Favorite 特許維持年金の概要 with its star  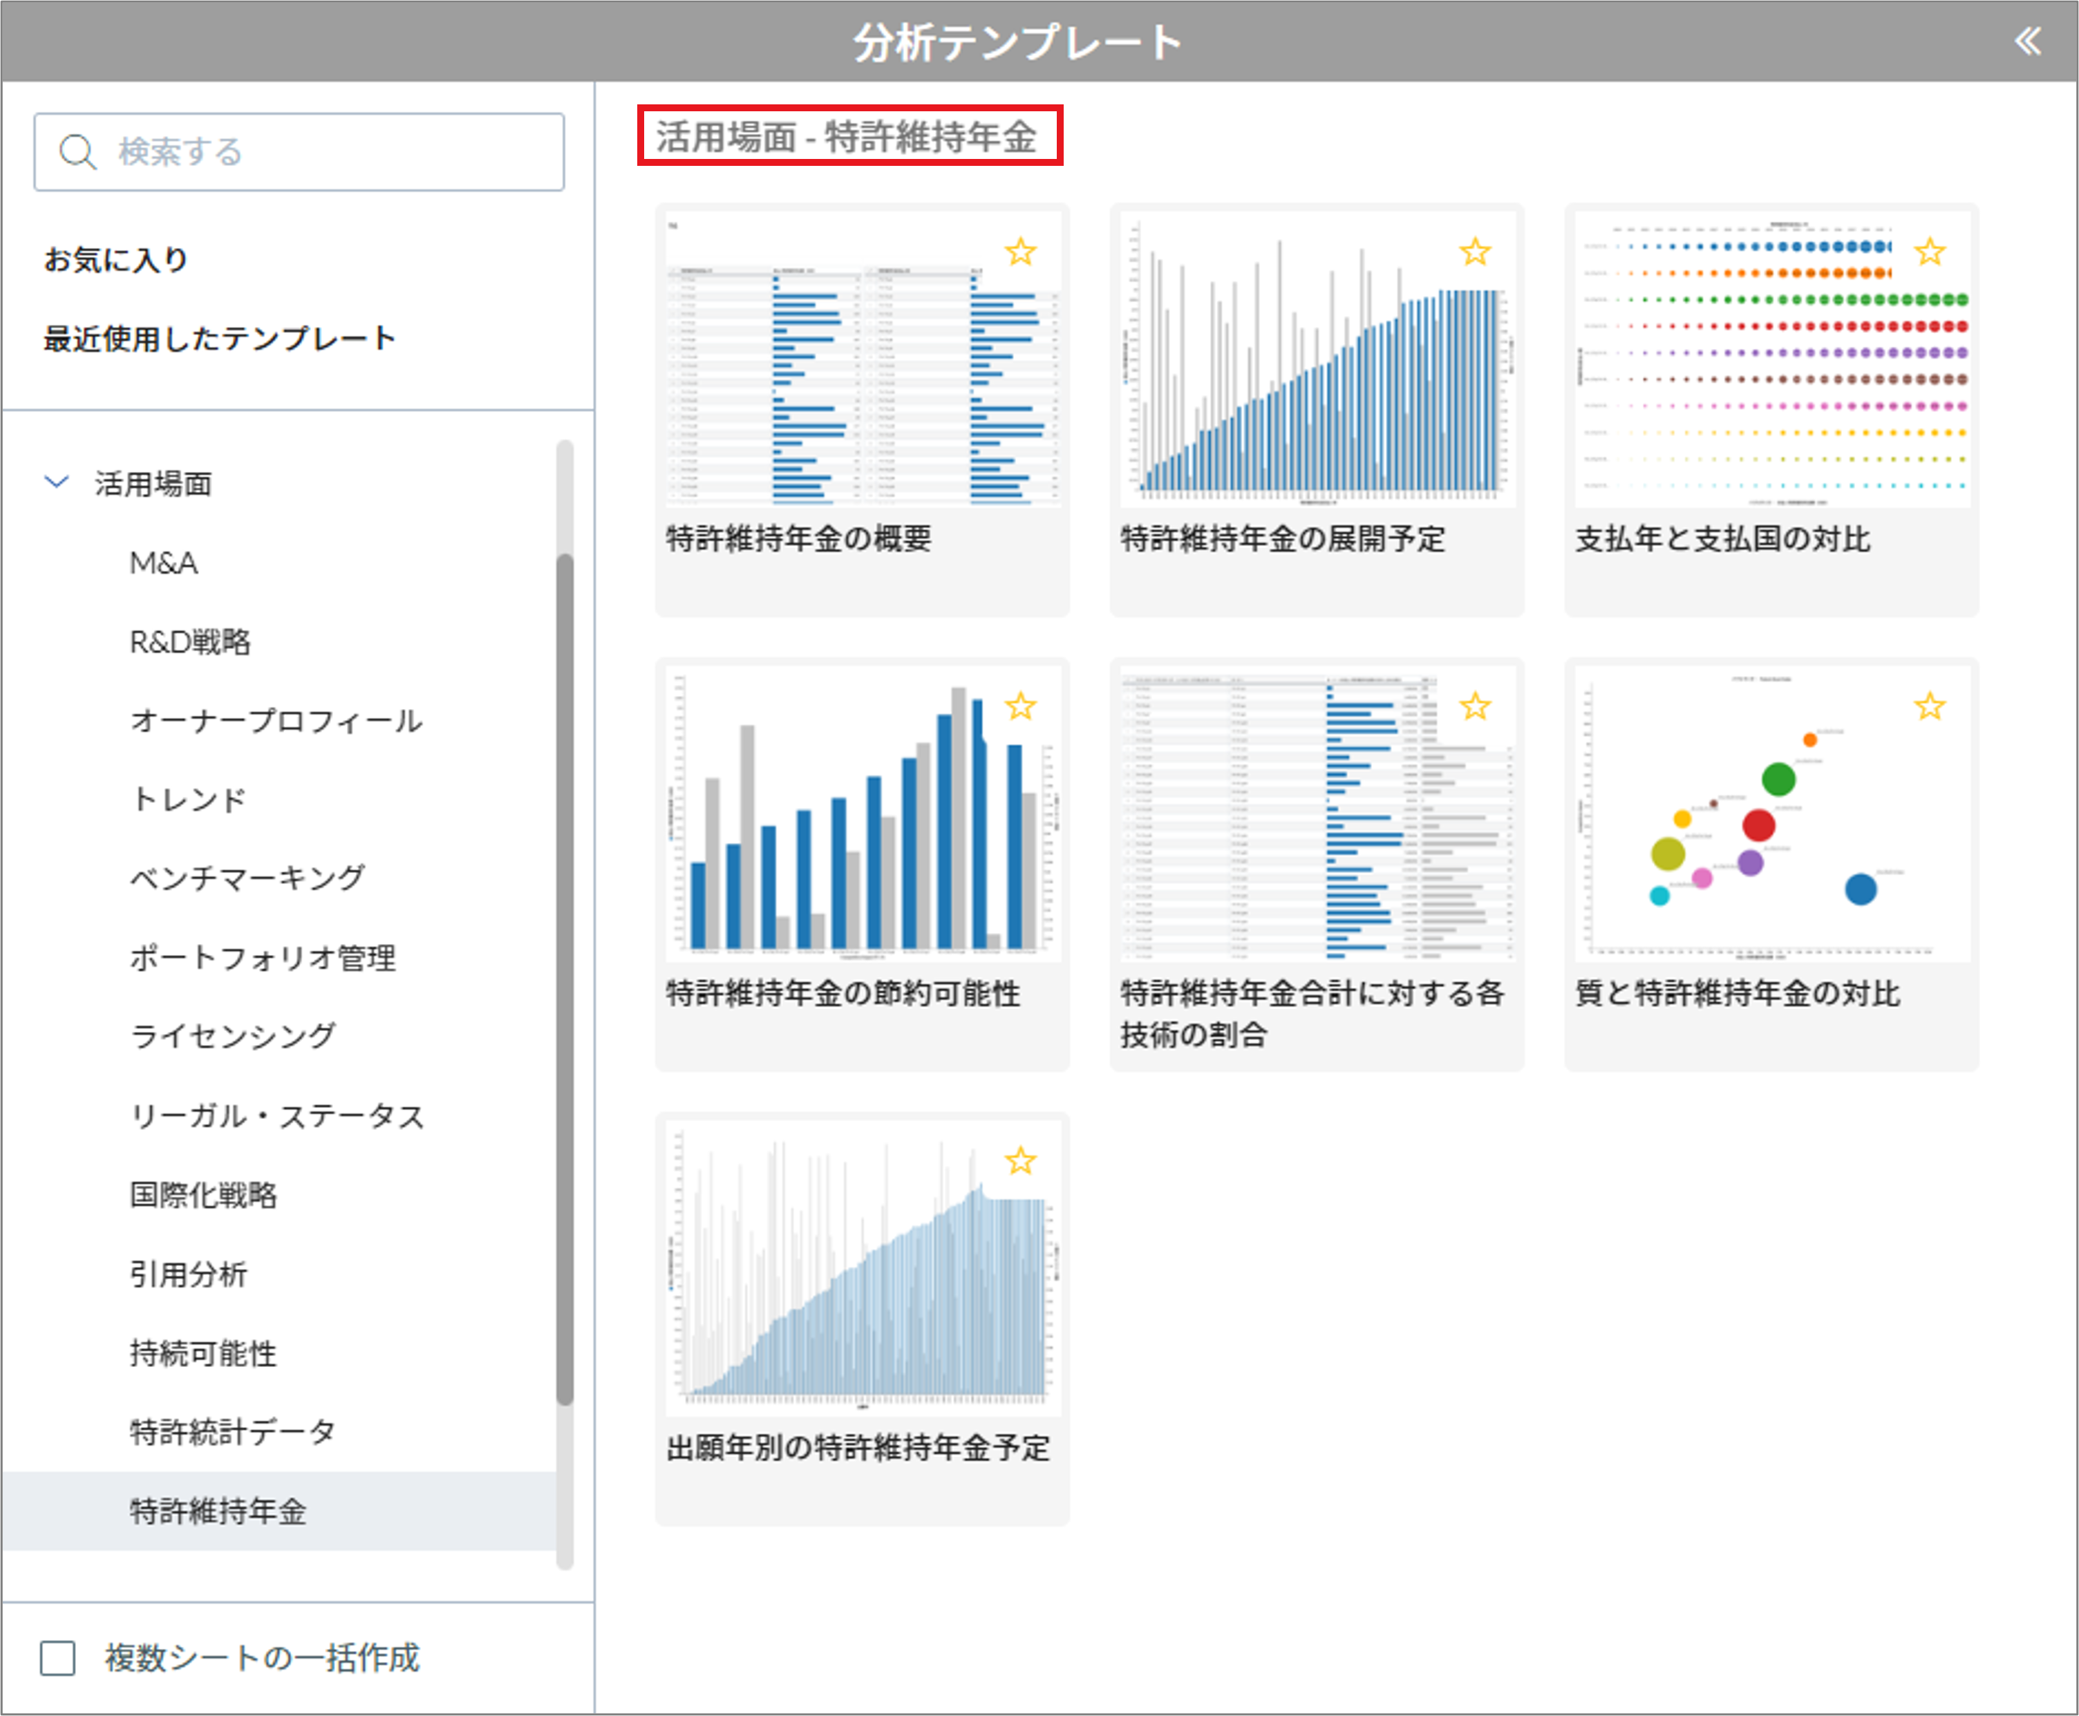tap(1020, 252)
